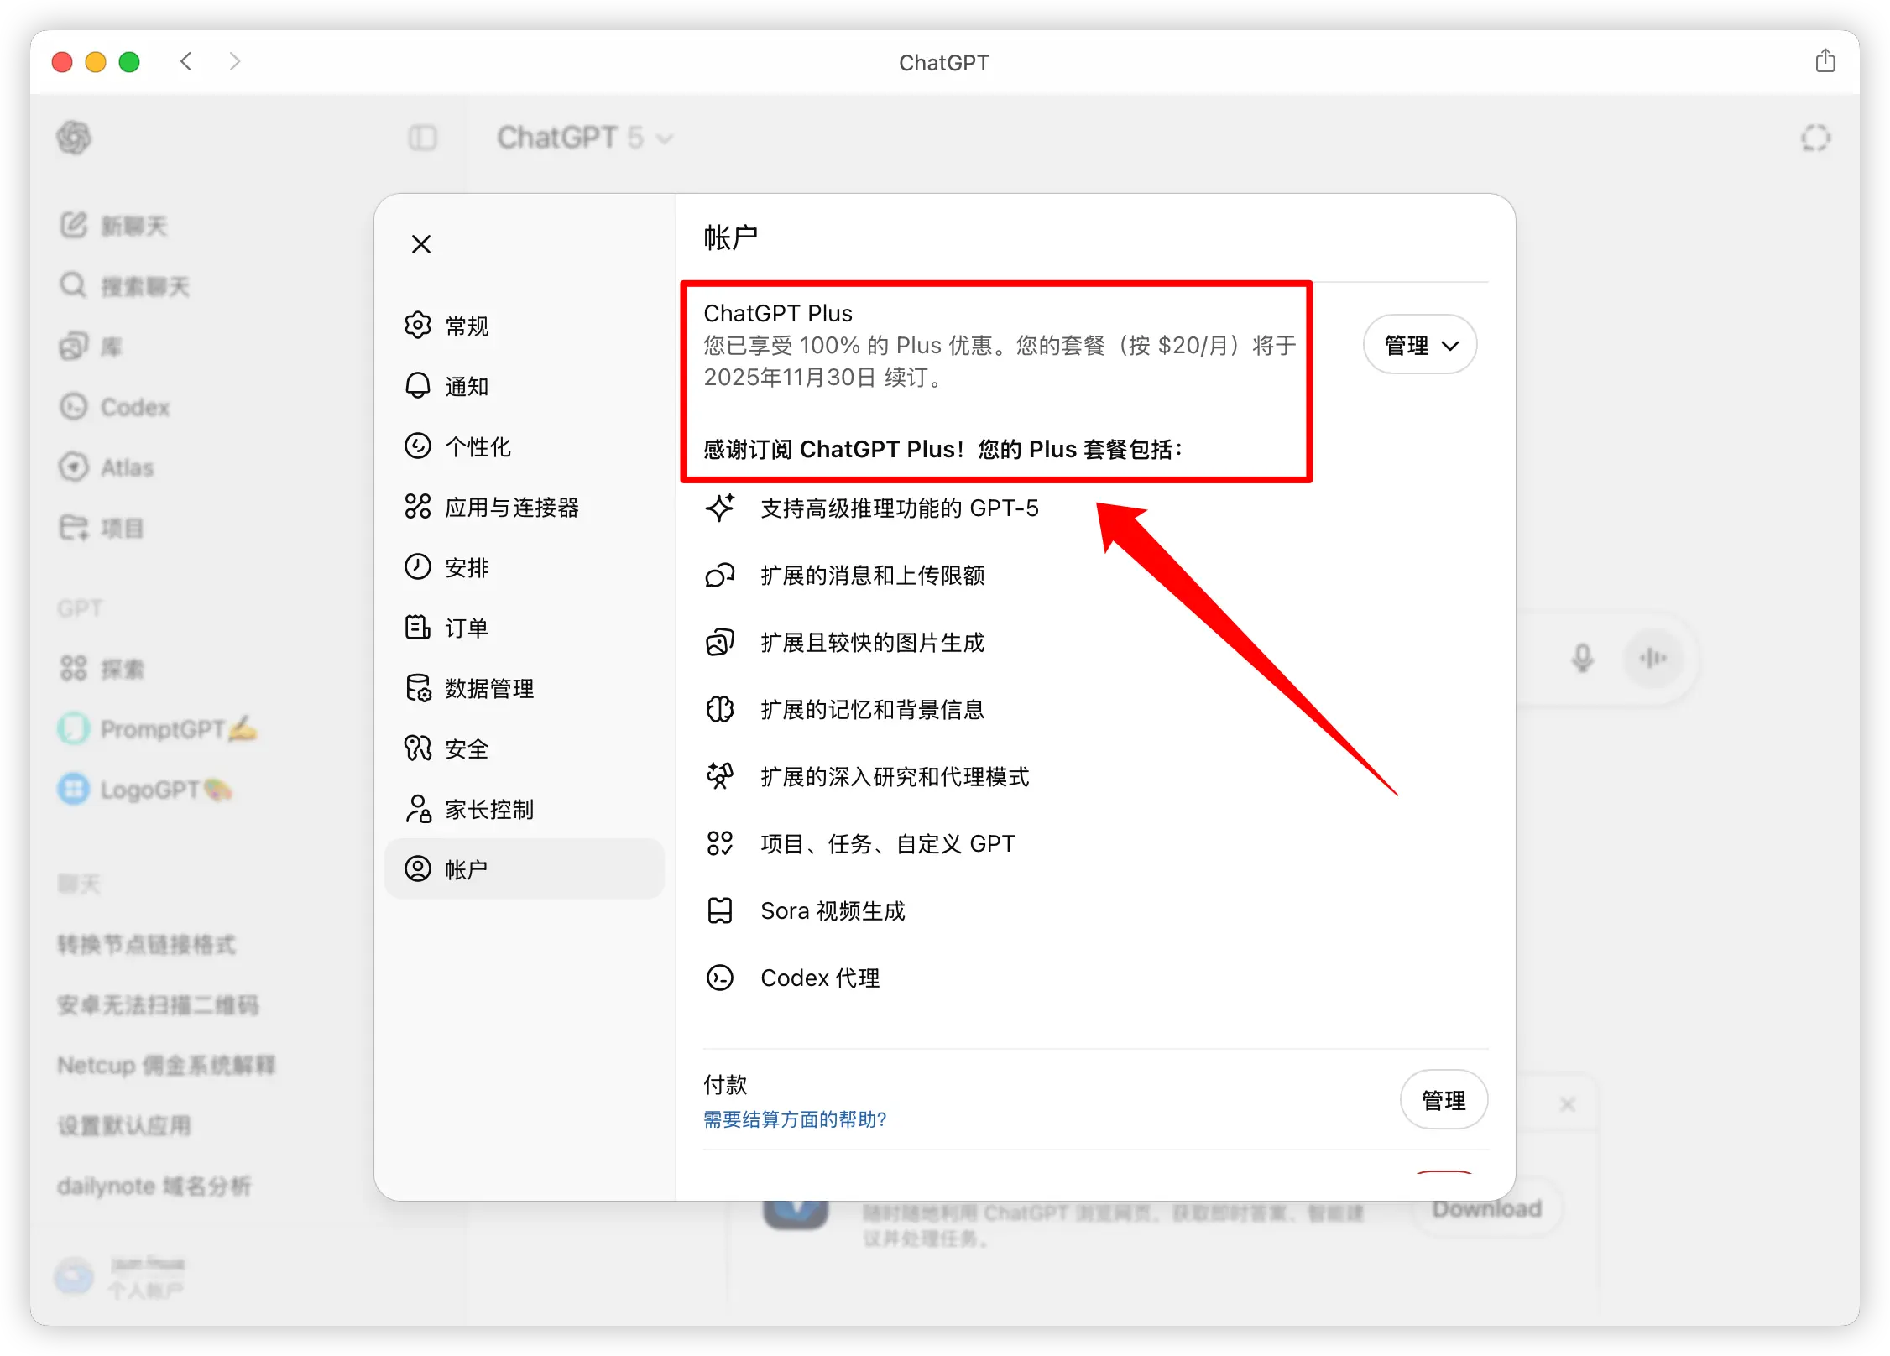
Task: Open the PromptGPT custom GPT
Action: coord(159,728)
